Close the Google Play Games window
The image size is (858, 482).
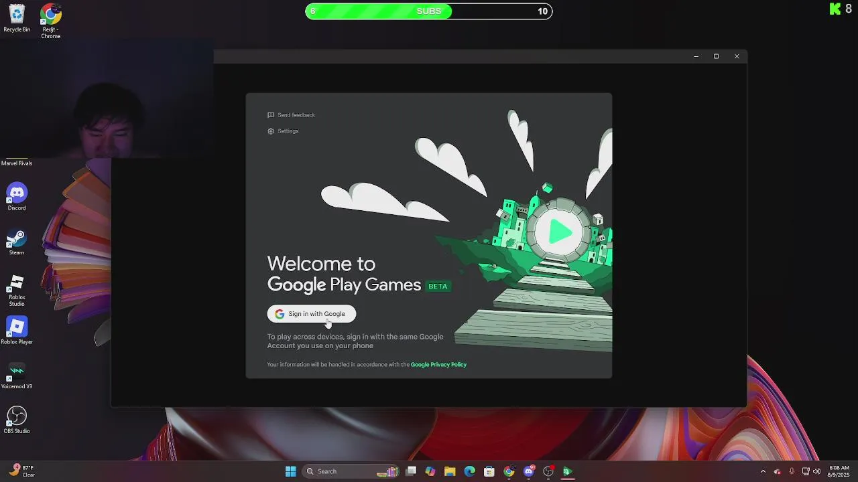[x=737, y=56]
